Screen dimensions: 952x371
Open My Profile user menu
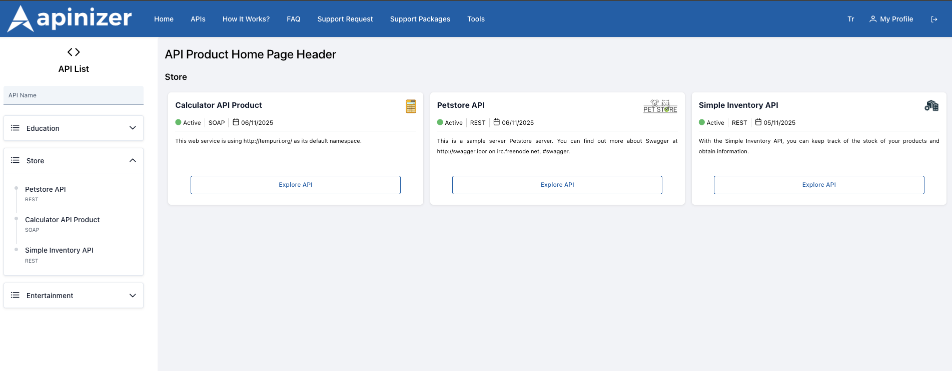tap(891, 19)
